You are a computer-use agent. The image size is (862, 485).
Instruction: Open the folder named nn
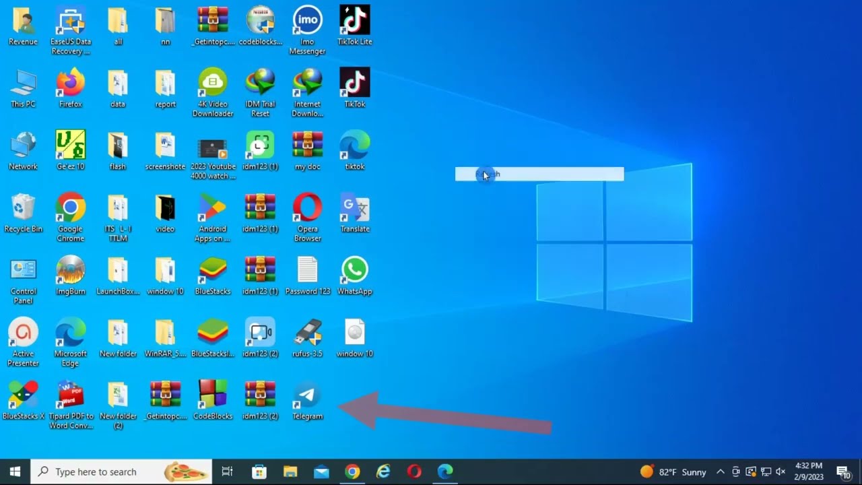click(165, 26)
